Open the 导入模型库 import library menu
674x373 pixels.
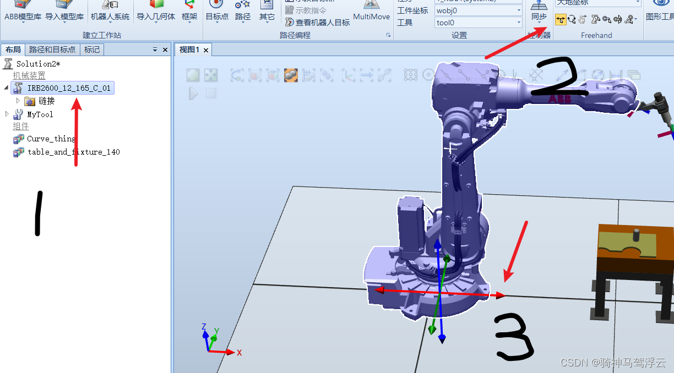click(64, 12)
